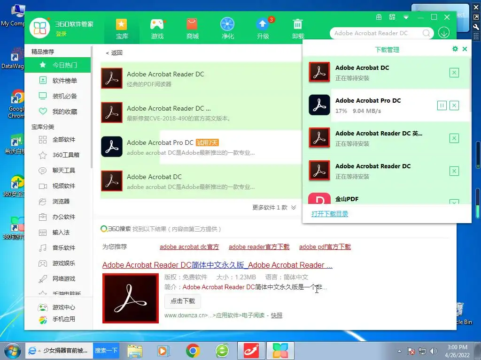This screenshot has height=360, width=481.
Task: Close the 下载管理 panel
Action: [x=465, y=49]
